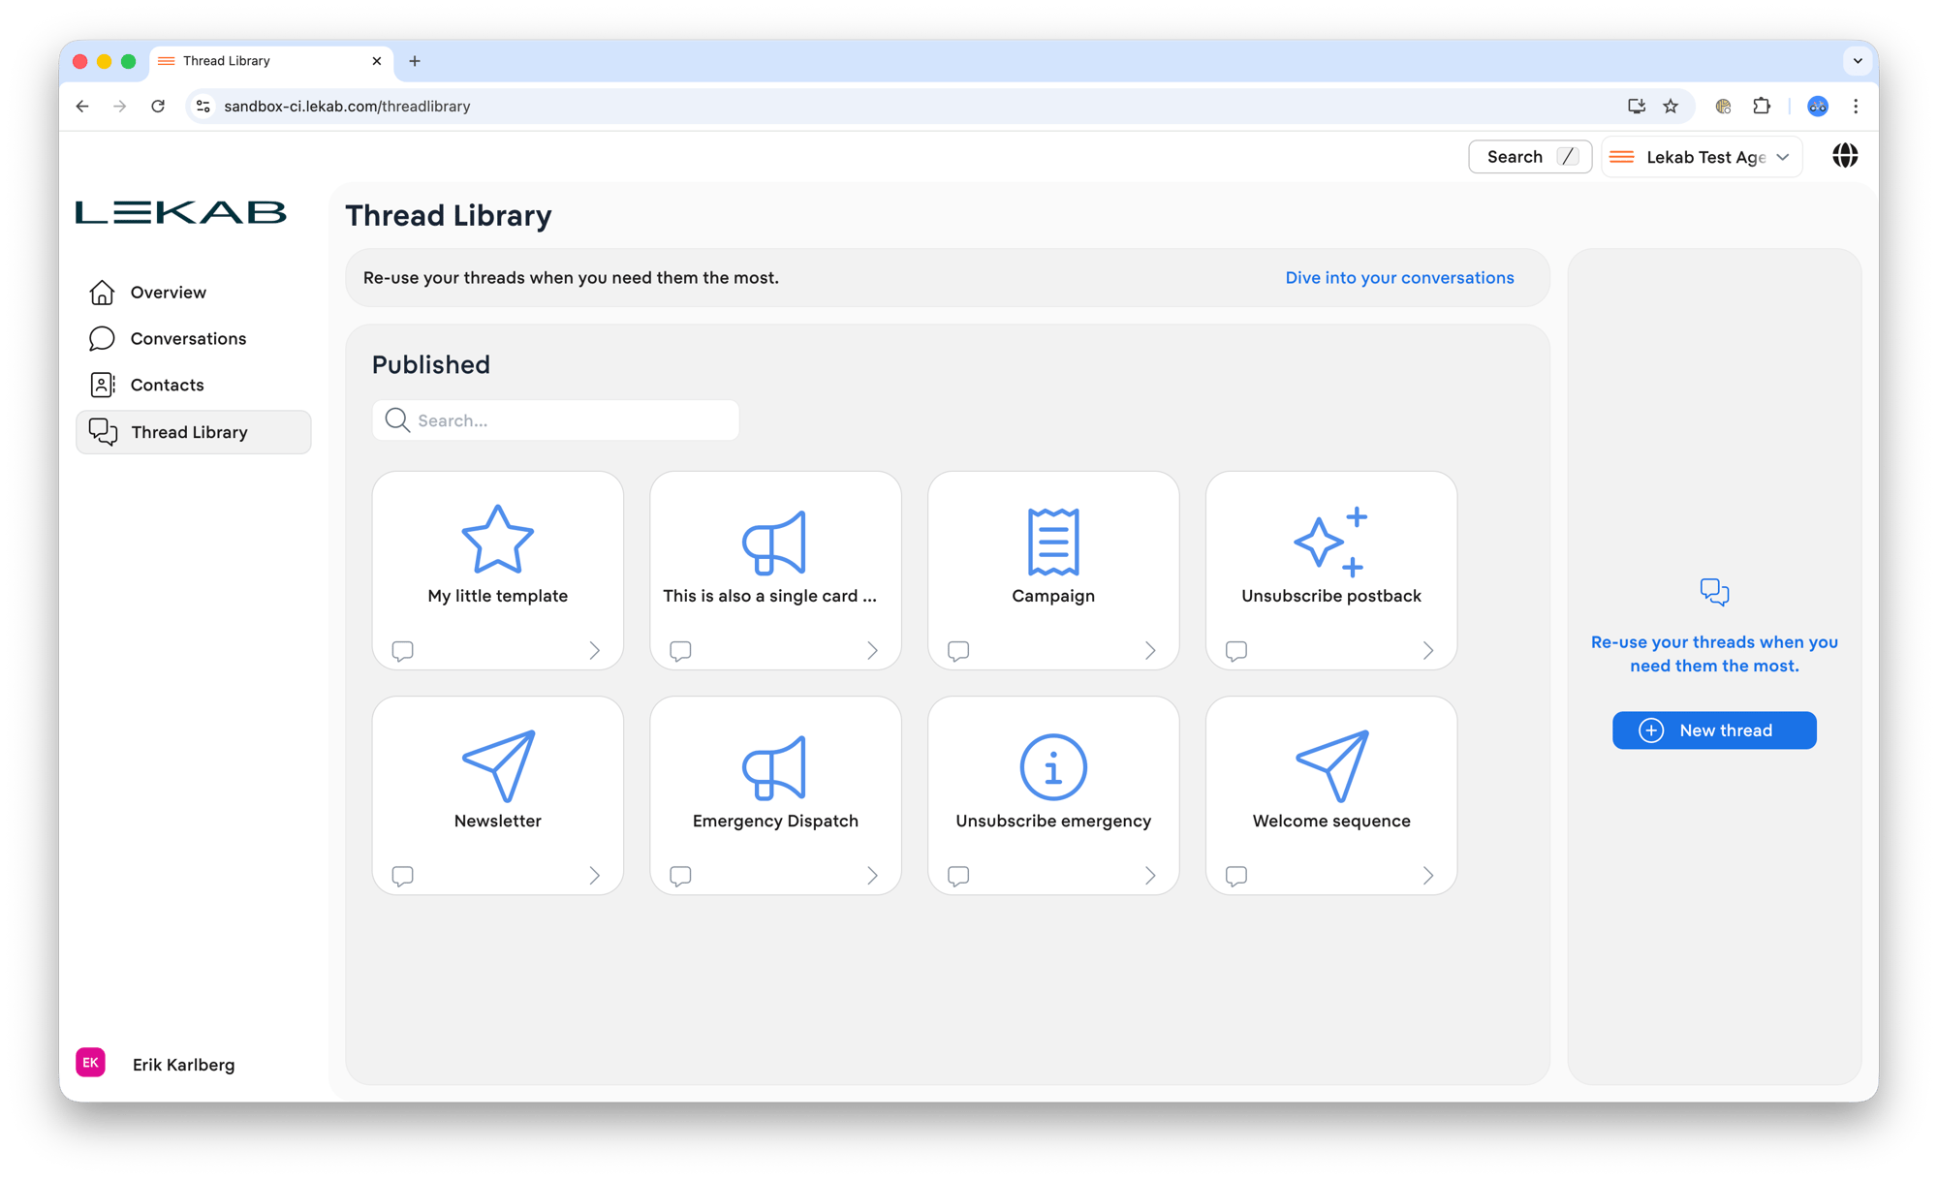Click the star icon on My little template card
Image resolution: width=1938 pixels, height=1180 pixels.
pyautogui.click(x=497, y=541)
